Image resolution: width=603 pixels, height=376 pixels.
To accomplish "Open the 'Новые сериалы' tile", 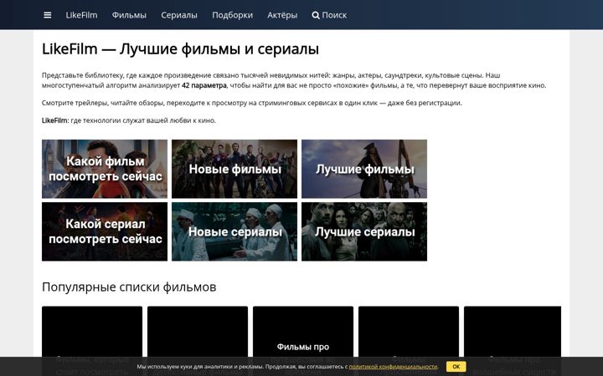I will point(234,231).
